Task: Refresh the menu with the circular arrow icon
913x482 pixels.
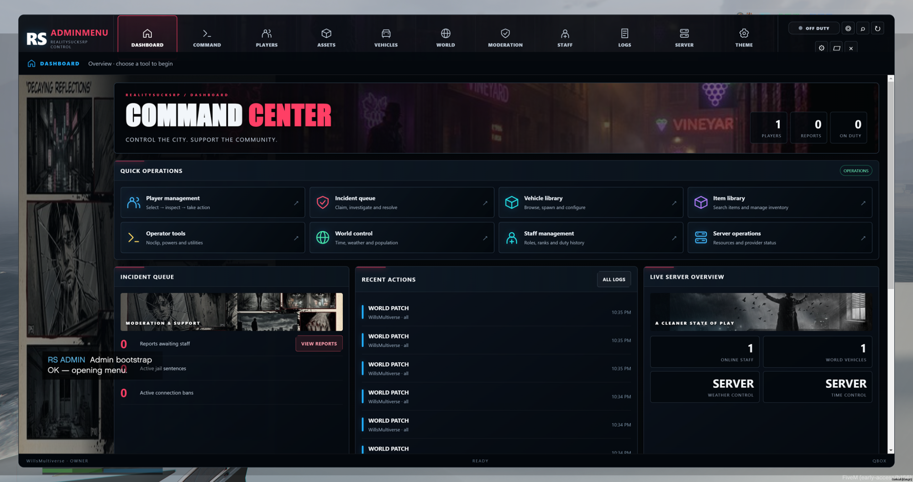Action: 877,28
